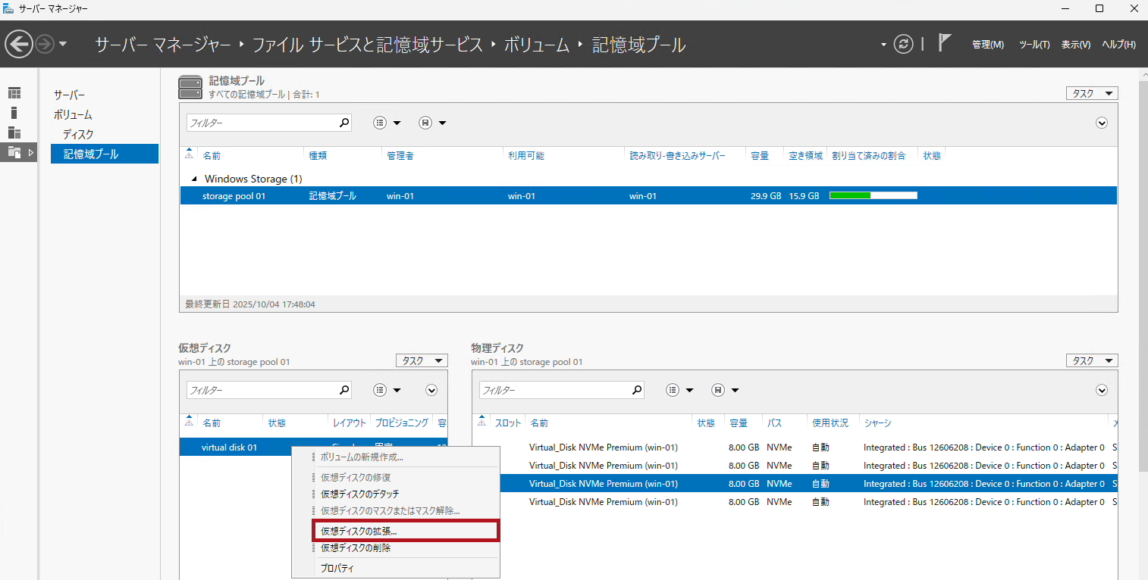Open タスク dropdown for virtual disks
This screenshot has height=580, width=1148.
422,361
